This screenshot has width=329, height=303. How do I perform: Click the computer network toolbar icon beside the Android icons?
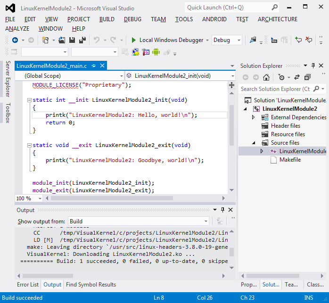(135, 52)
